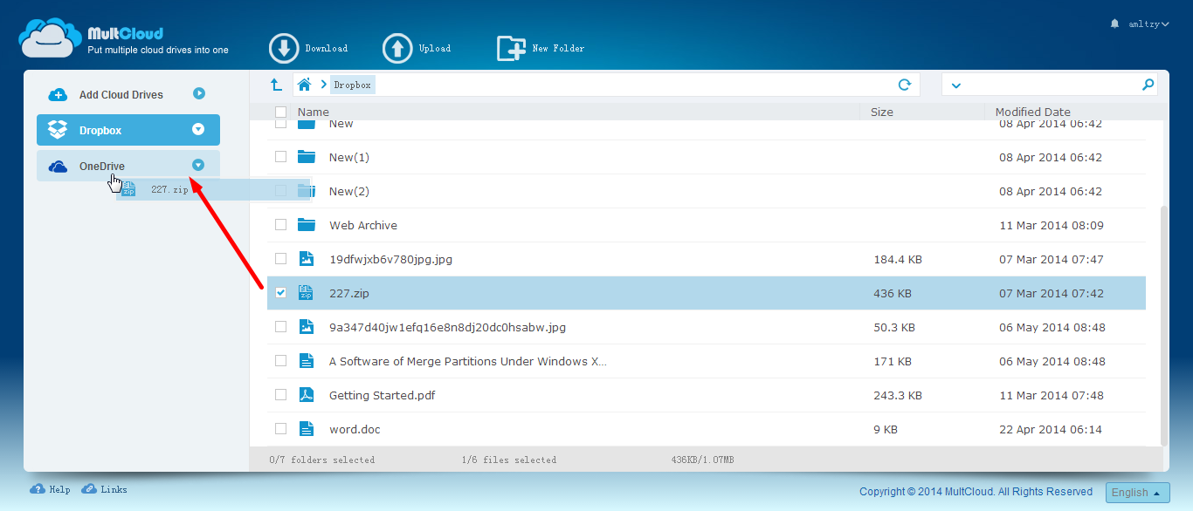Click the Download button label
Screen dimensions: 1193x511
pos(326,49)
